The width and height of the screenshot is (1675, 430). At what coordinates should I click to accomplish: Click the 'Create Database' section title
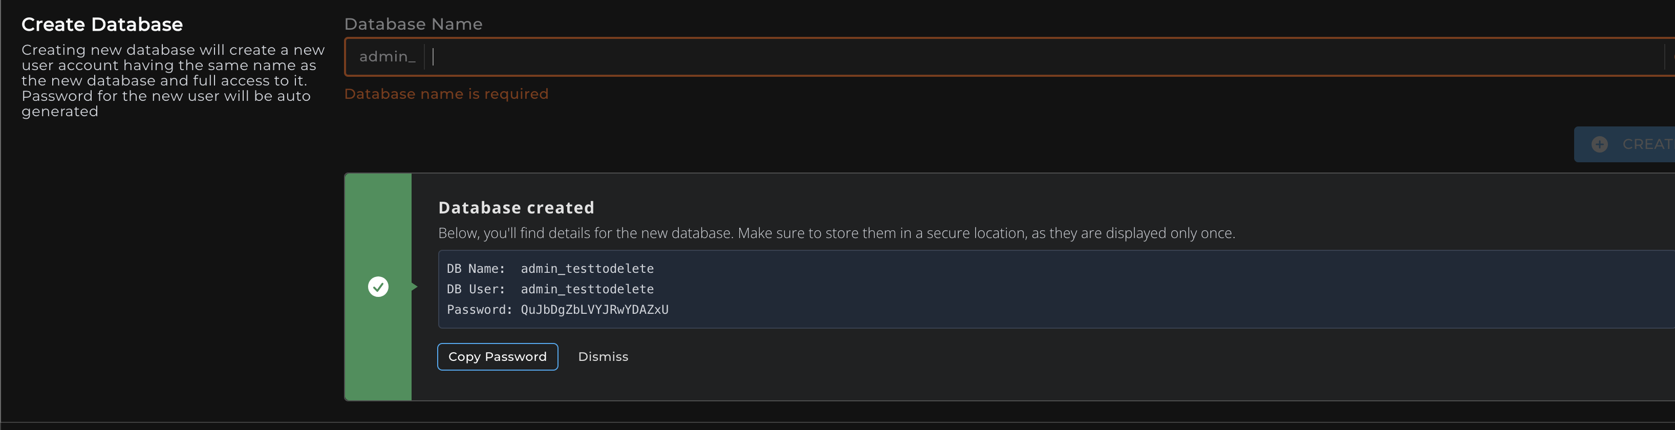pyautogui.click(x=102, y=25)
